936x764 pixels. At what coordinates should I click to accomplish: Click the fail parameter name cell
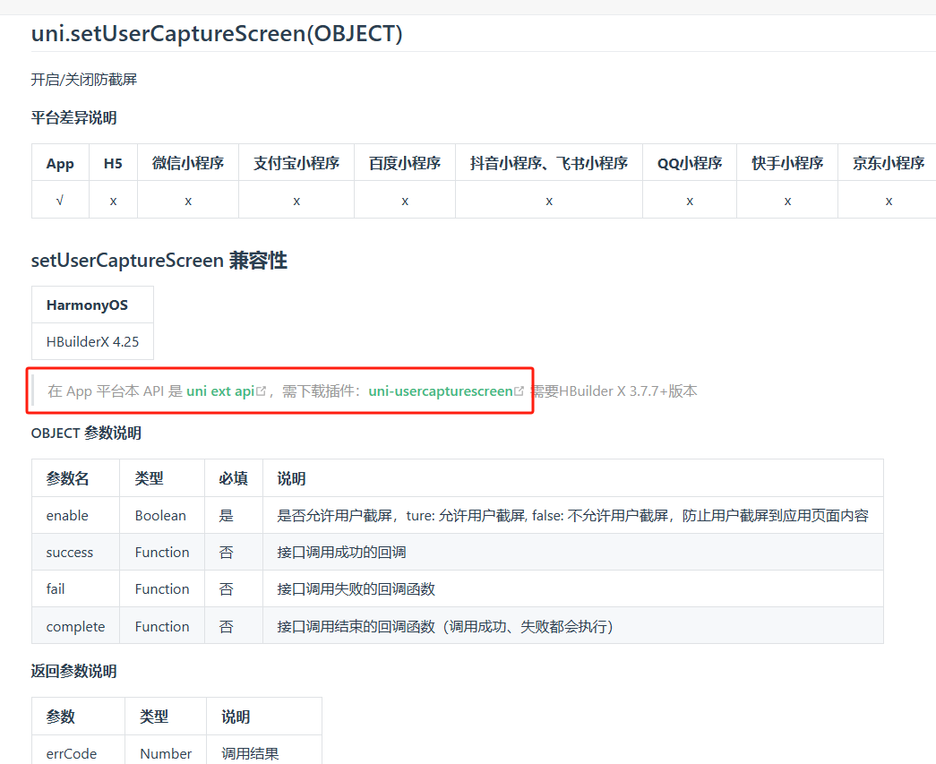pos(75,589)
